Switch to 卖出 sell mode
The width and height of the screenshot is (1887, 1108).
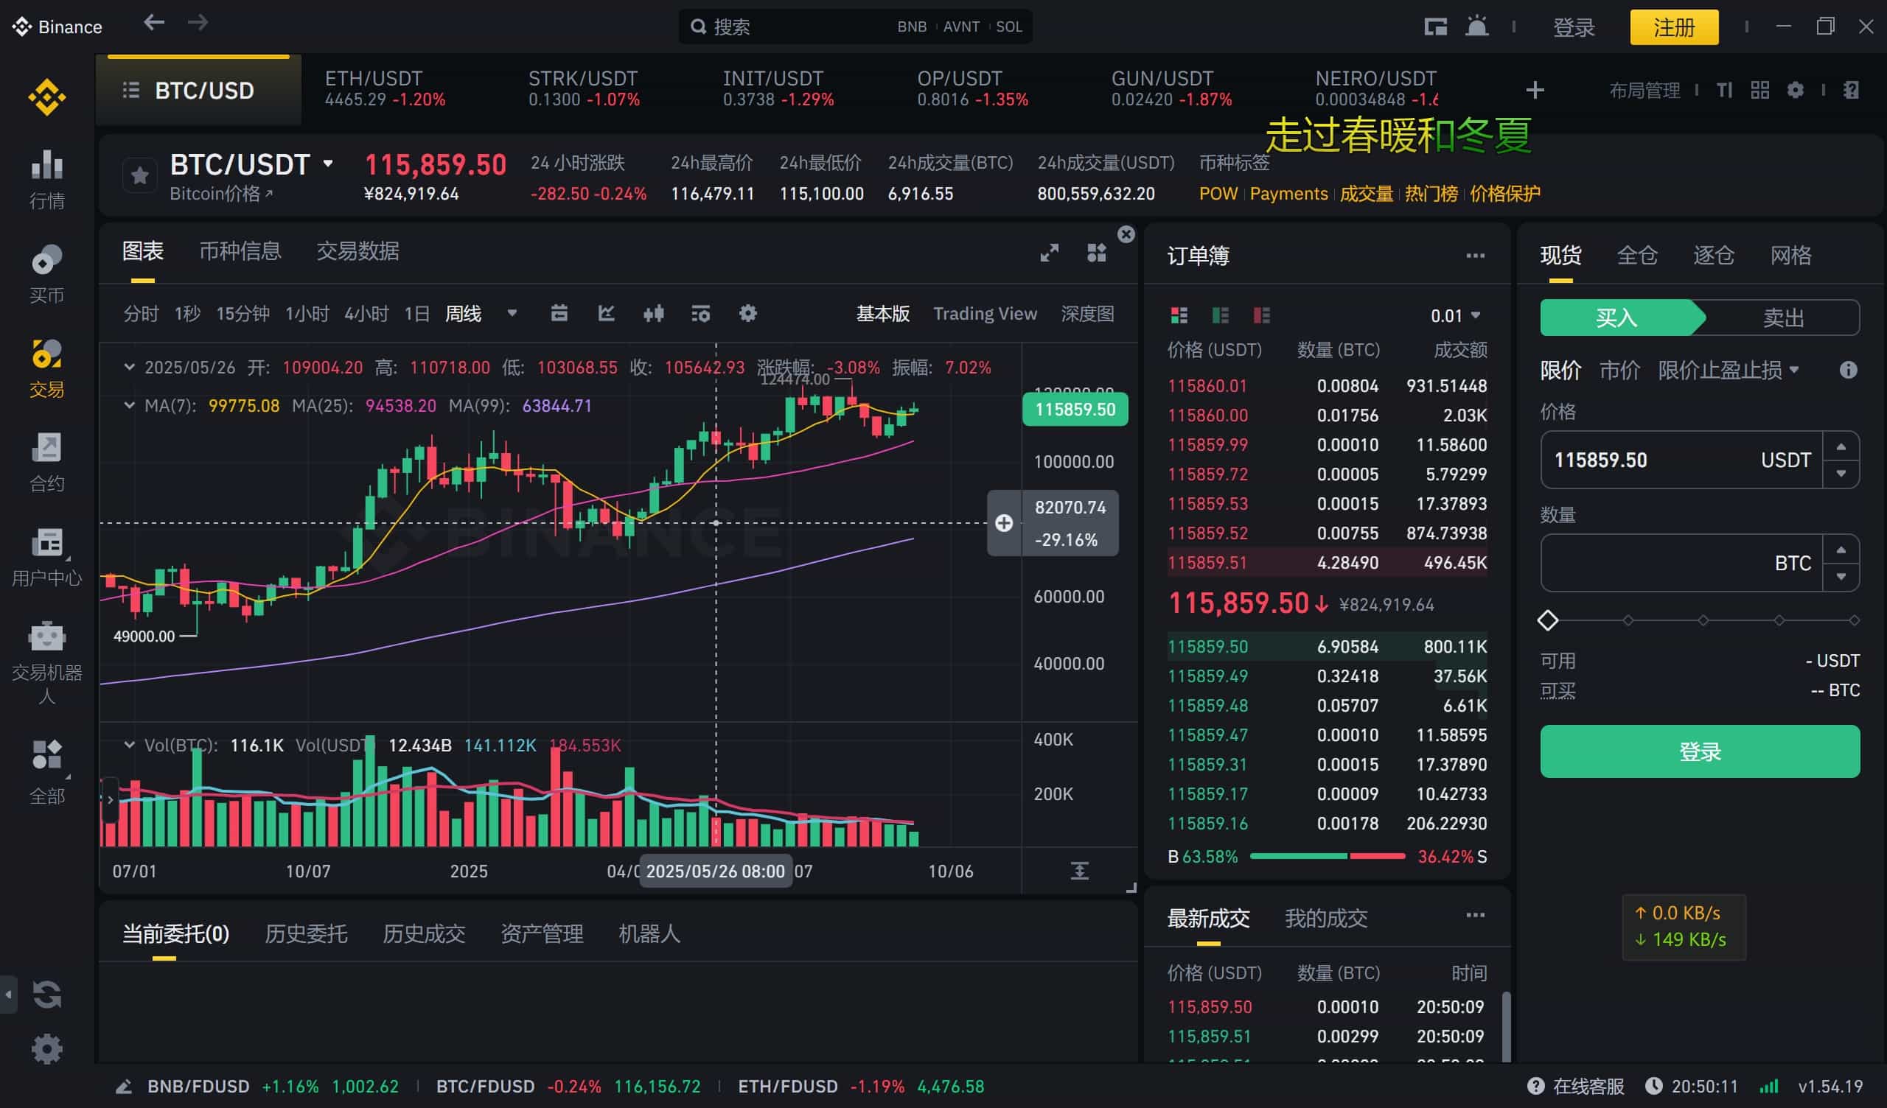1782,318
